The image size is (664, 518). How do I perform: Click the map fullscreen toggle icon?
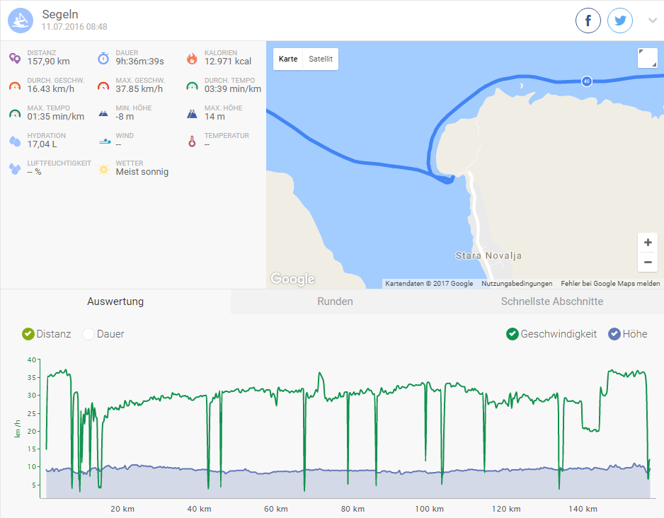(x=647, y=58)
